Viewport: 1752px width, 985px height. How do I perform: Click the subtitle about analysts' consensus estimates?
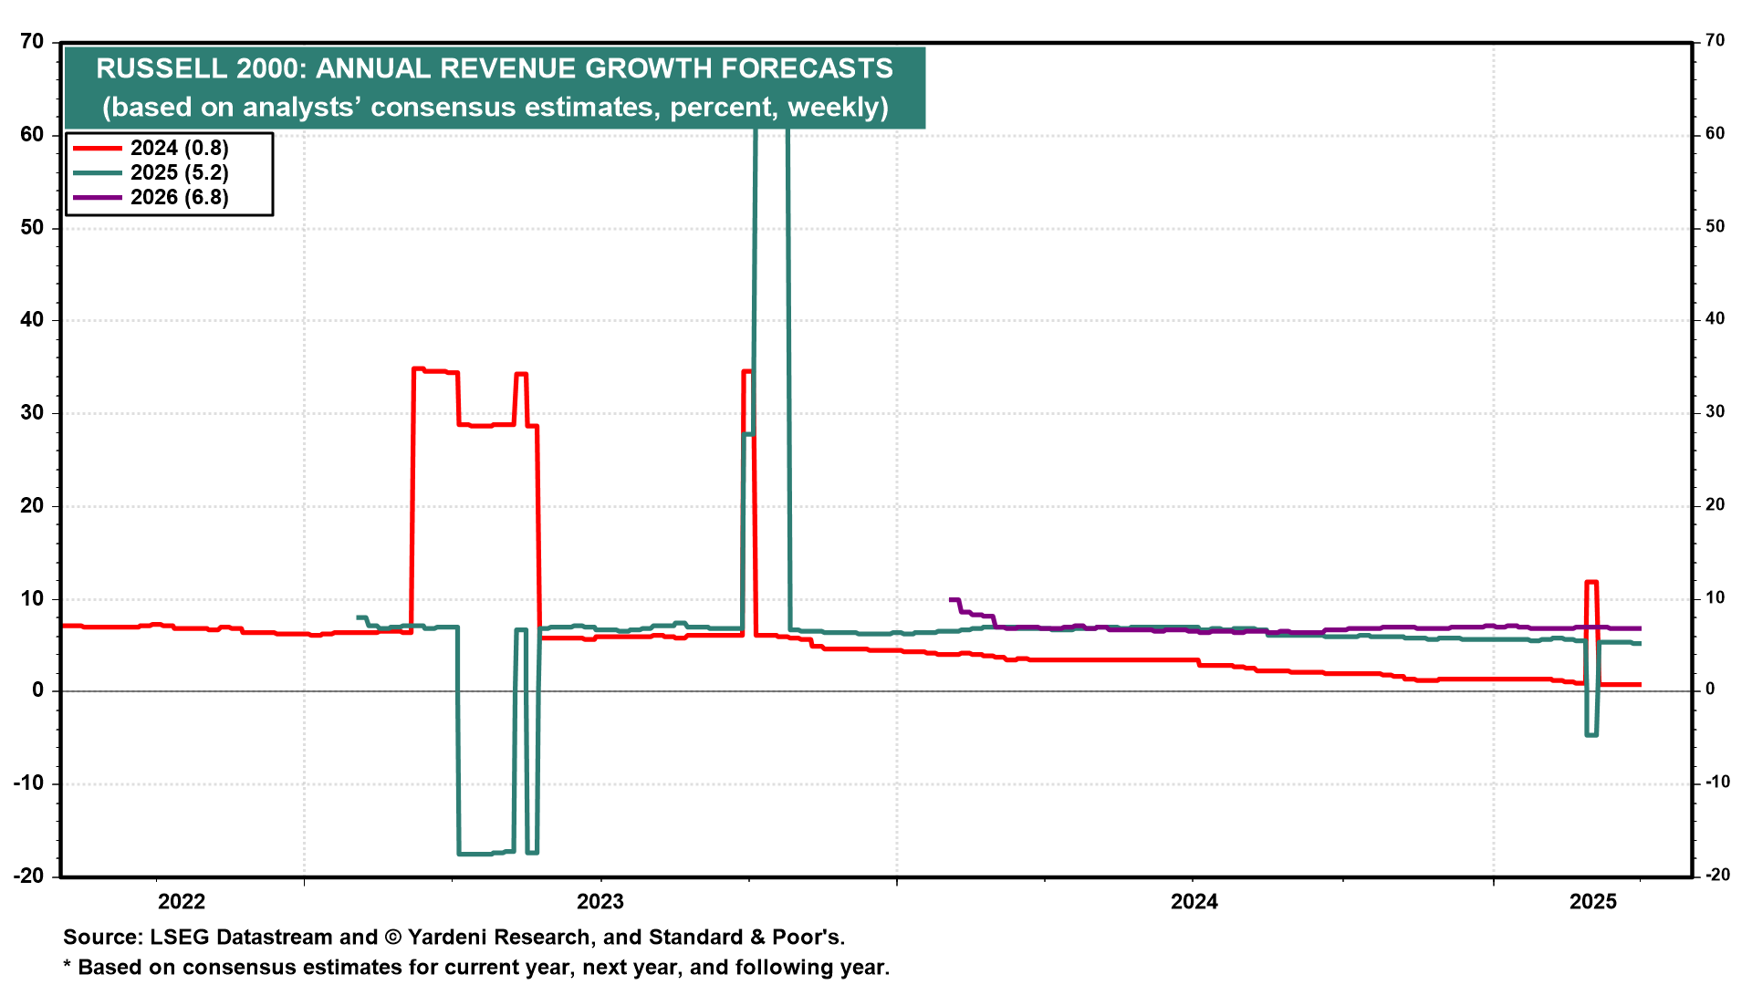[494, 108]
